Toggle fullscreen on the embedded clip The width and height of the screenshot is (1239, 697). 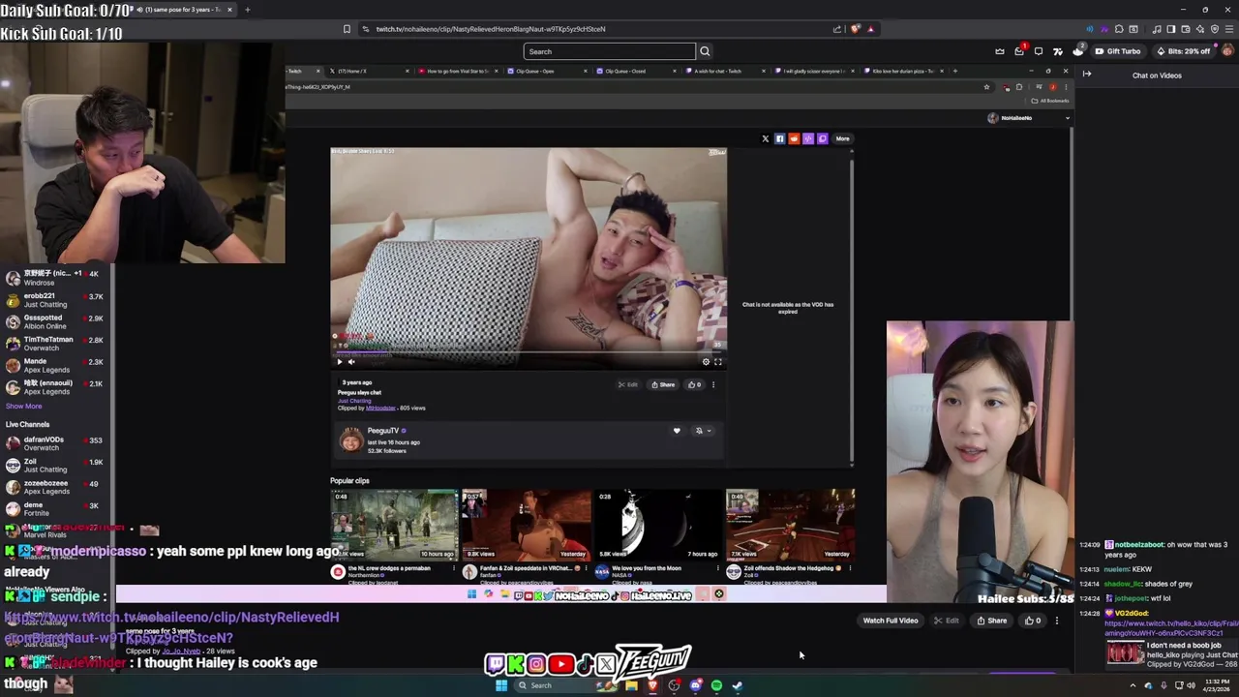click(x=718, y=362)
